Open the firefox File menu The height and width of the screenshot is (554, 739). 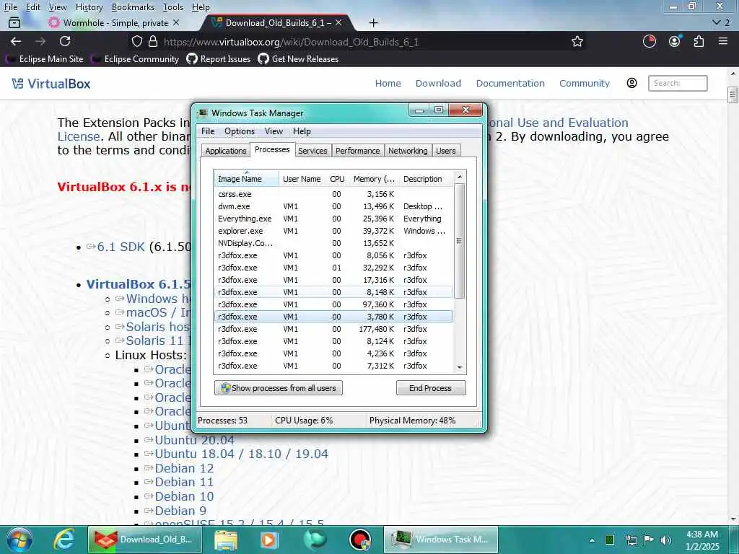pyautogui.click(x=10, y=7)
